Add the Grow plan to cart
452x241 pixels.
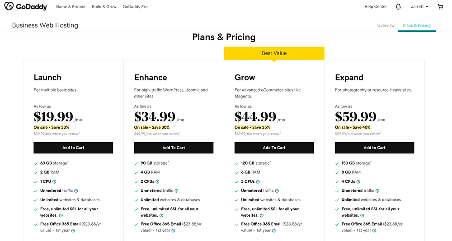tap(274, 148)
